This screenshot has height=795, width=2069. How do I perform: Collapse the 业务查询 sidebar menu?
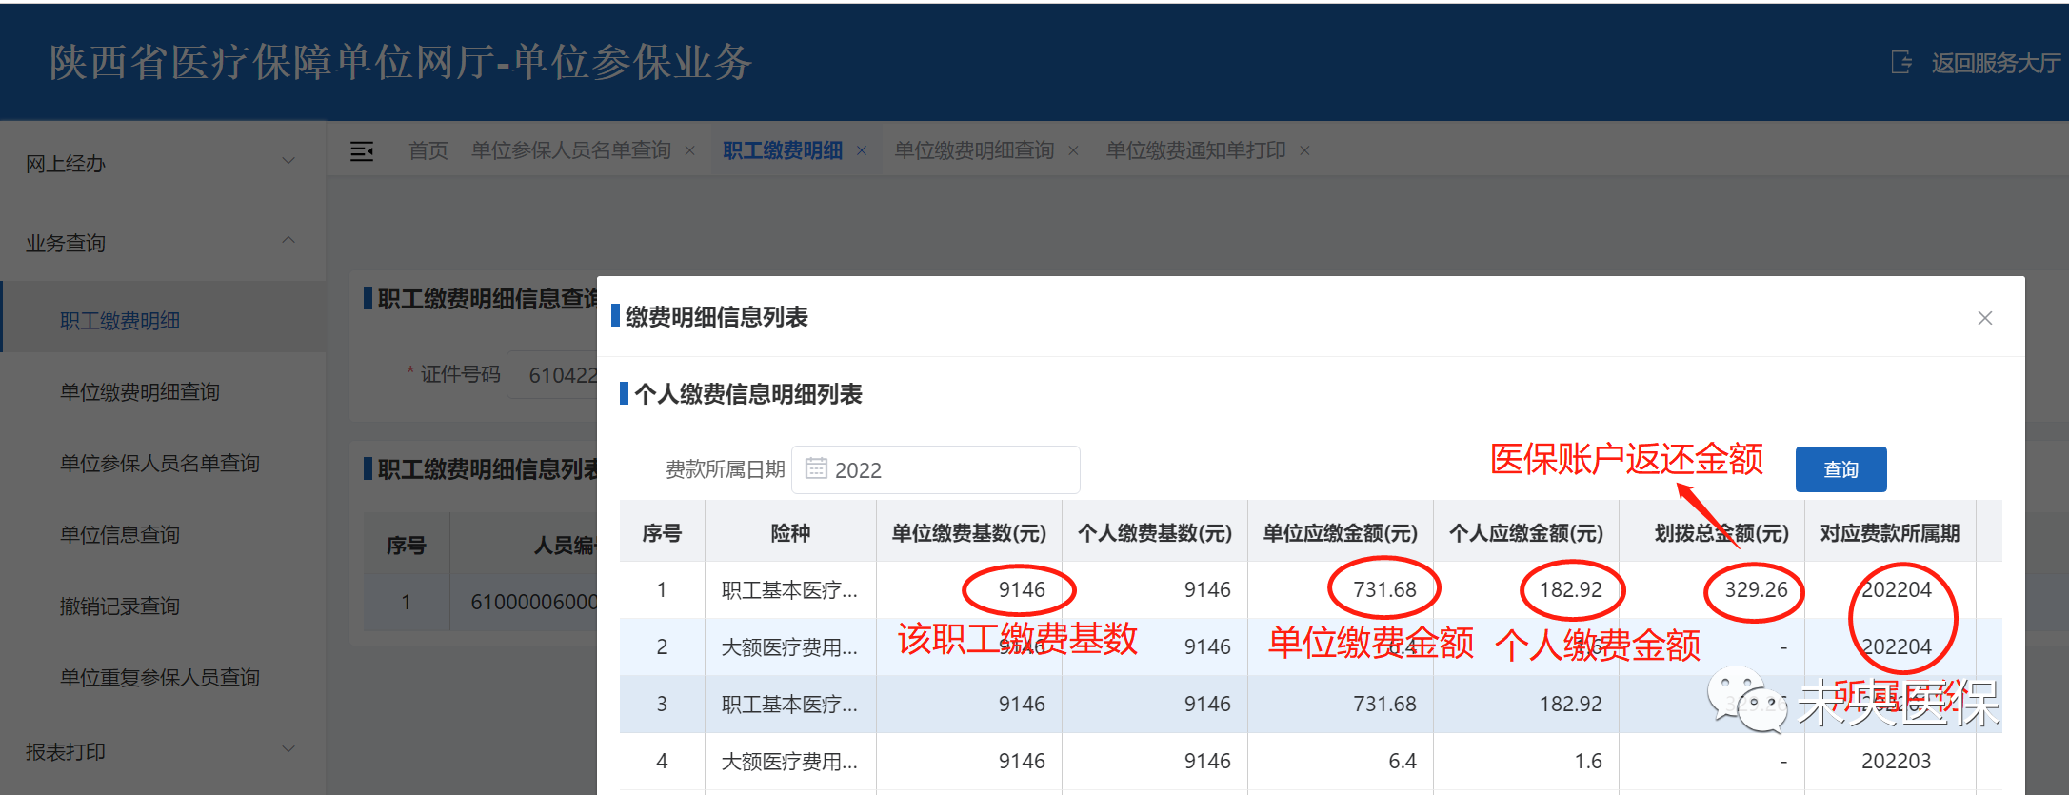pos(162,243)
